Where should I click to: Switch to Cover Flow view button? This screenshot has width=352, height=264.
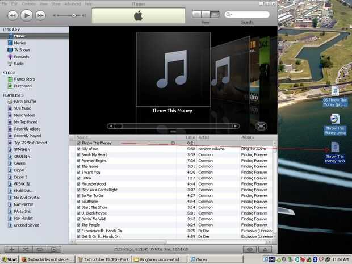(x=215, y=14)
